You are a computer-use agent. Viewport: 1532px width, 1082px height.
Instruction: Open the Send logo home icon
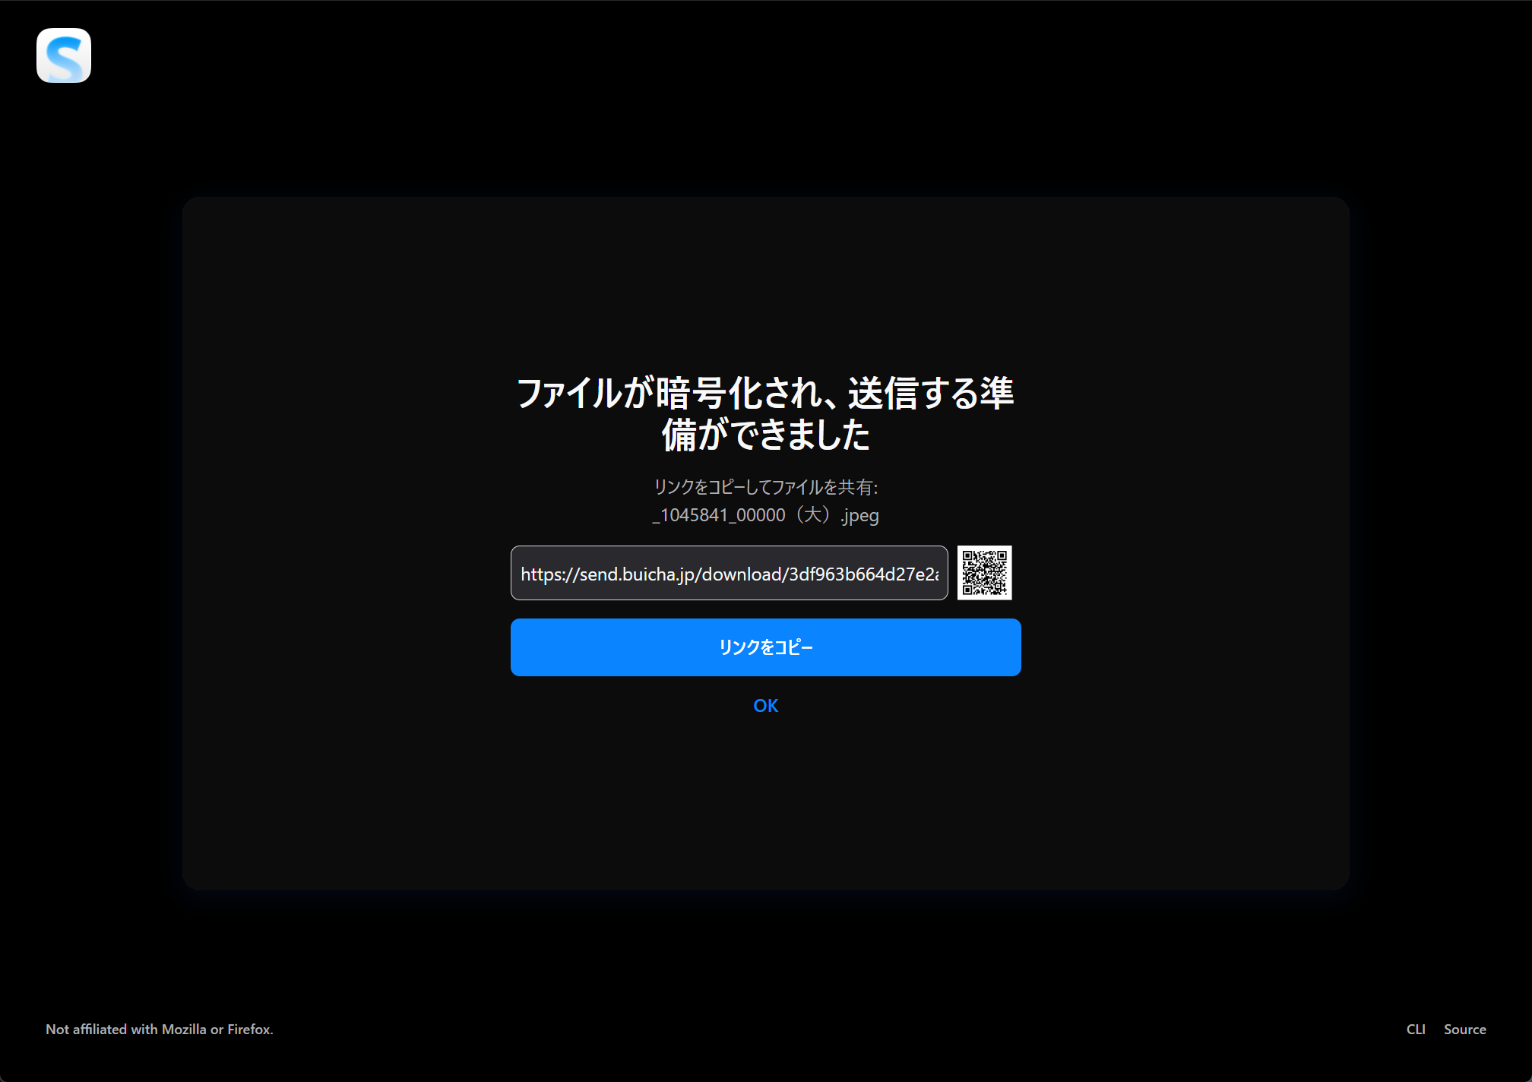(64, 55)
